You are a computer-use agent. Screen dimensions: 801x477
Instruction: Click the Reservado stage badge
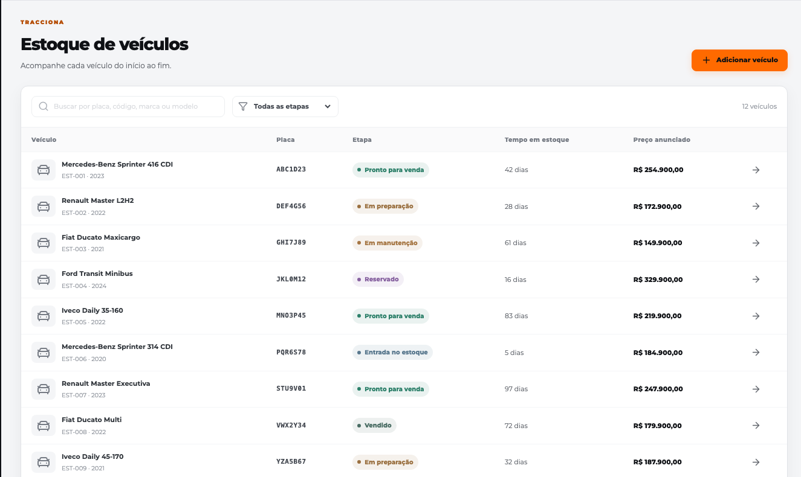(x=378, y=280)
